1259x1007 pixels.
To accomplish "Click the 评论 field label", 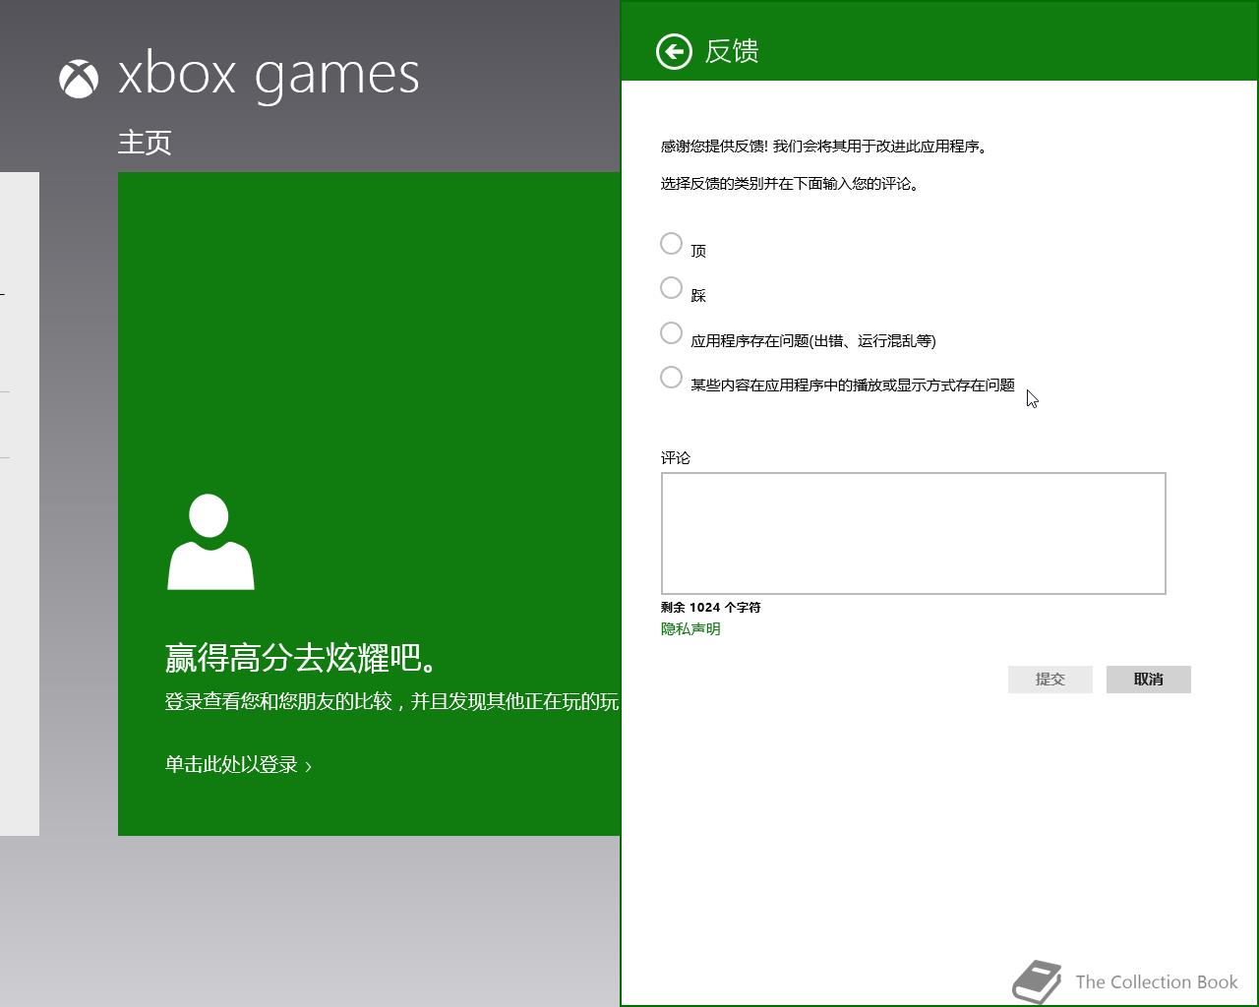I will coord(676,458).
